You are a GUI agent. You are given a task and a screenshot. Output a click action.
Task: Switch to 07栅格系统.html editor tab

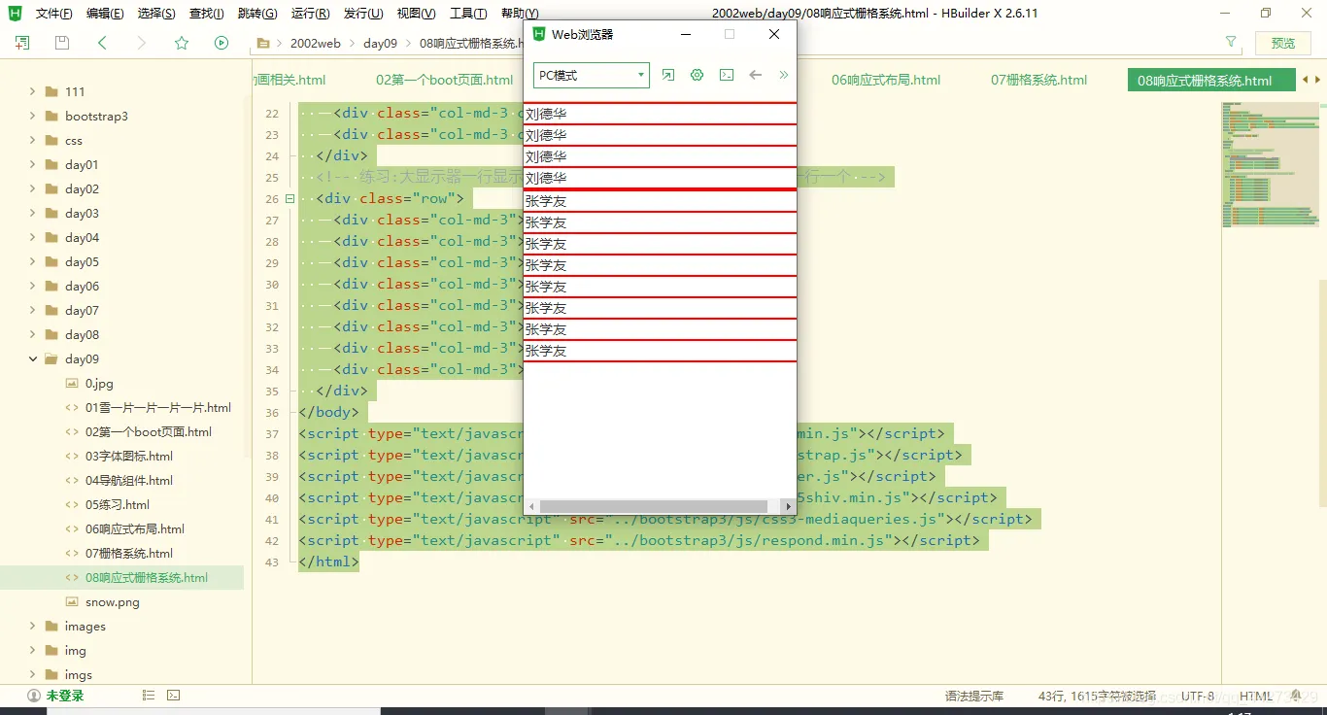(x=1038, y=80)
